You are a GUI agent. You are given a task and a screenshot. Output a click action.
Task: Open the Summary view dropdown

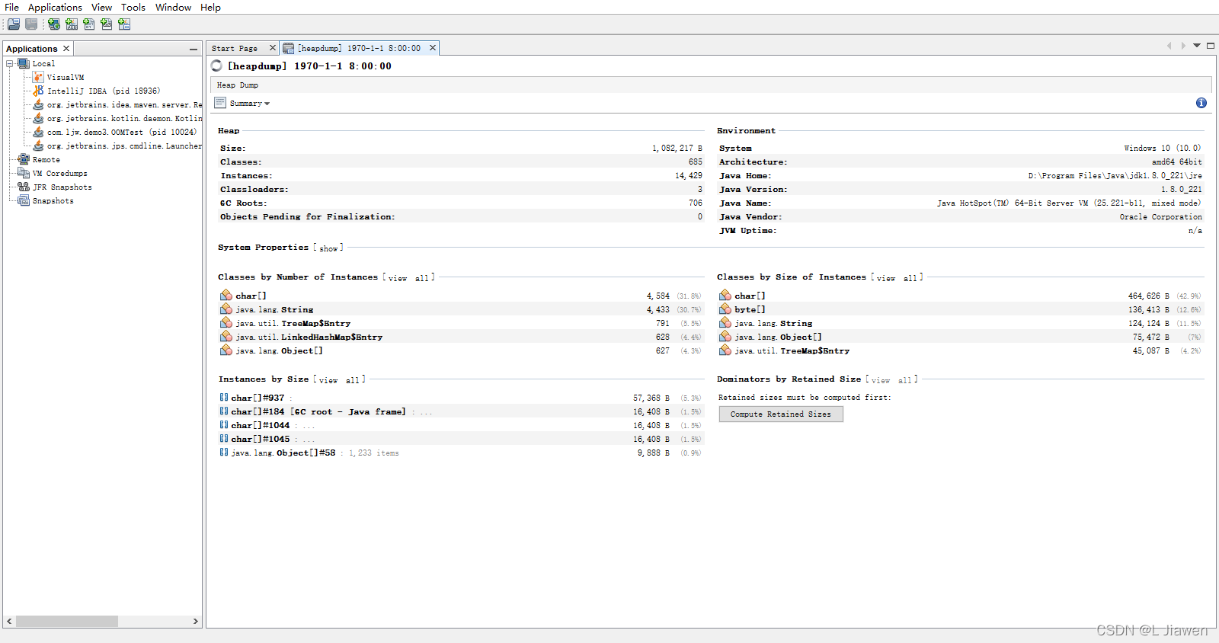click(x=267, y=104)
